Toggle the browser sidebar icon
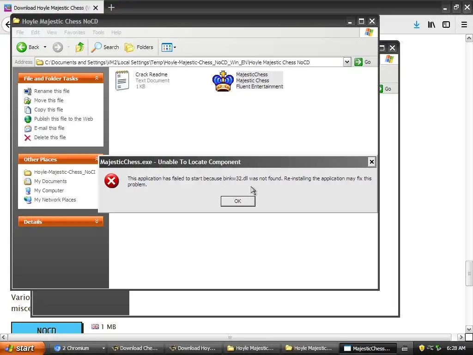 pos(446,24)
